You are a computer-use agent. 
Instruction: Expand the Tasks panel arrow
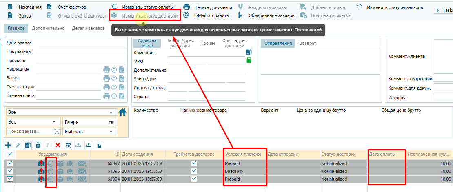[438, 10]
